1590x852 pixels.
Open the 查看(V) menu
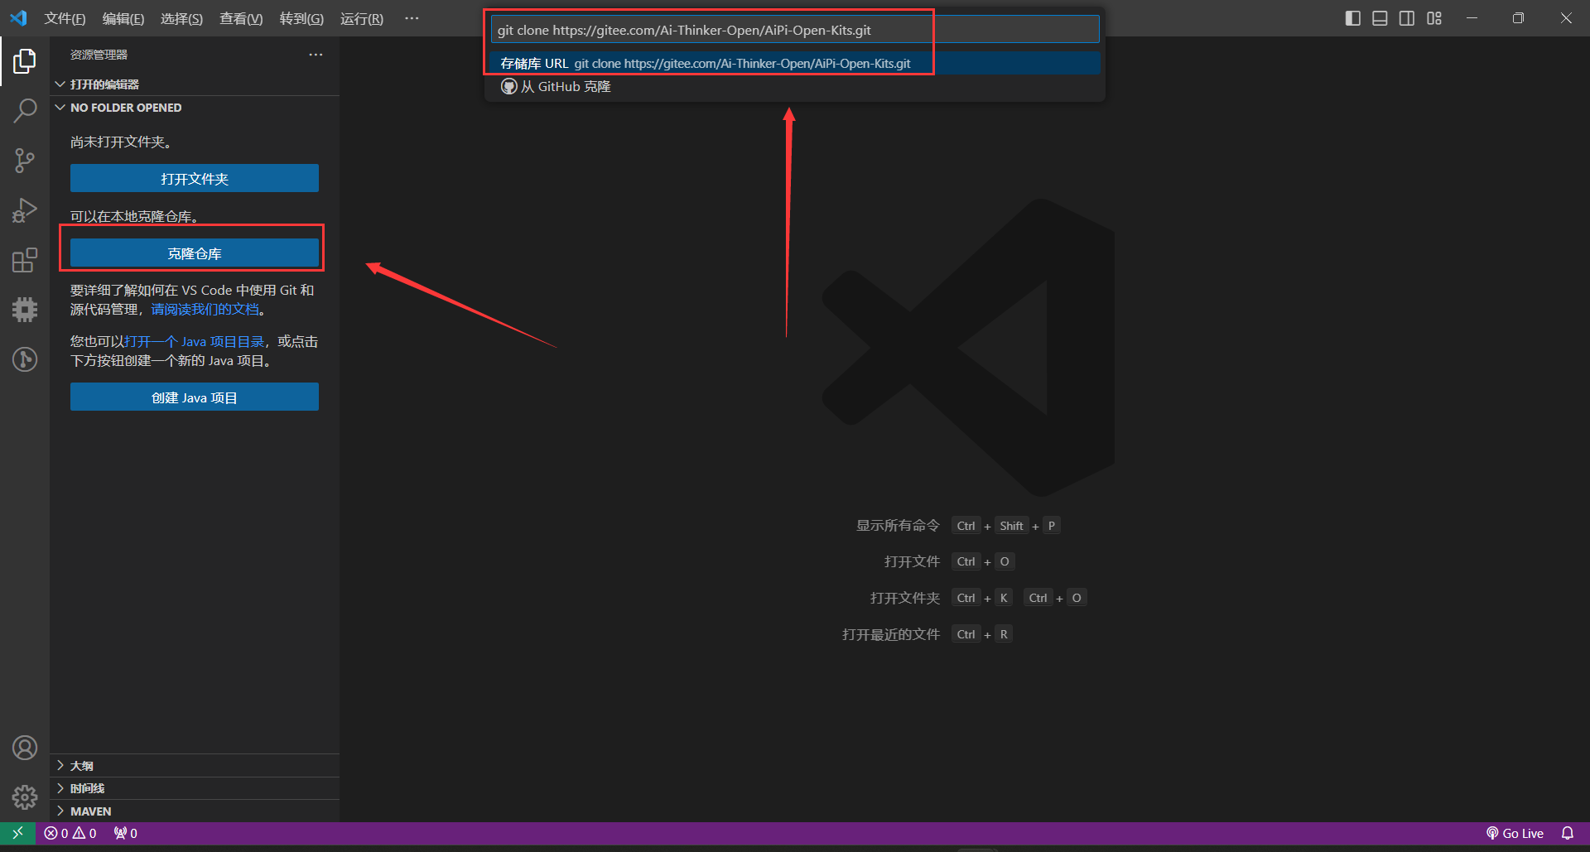(x=241, y=18)
